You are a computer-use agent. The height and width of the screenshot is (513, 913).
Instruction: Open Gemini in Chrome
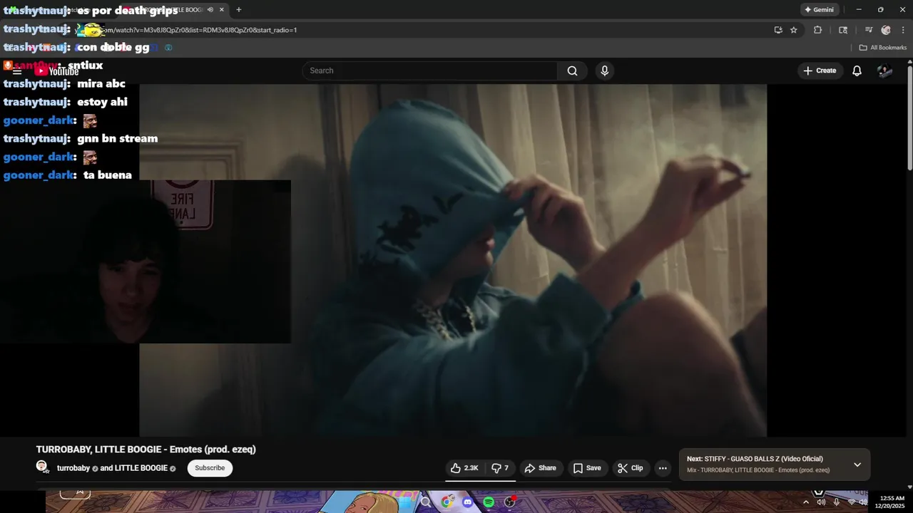(x=819, y=10)
